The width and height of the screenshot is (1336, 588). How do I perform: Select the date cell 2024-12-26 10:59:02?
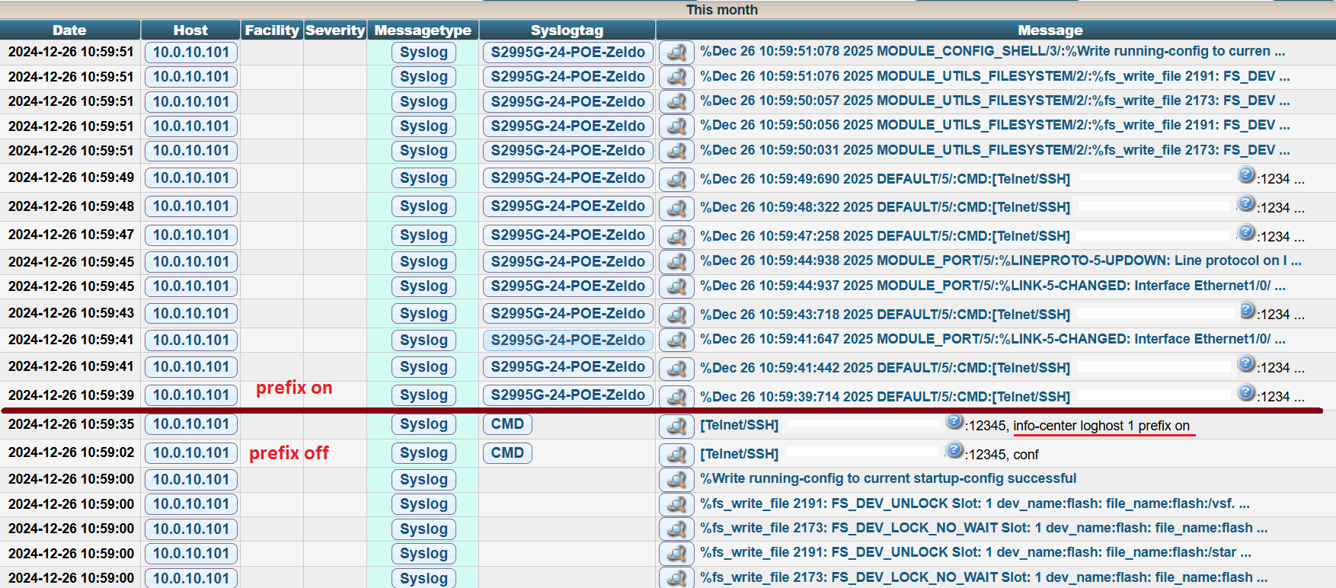[71, 452]
